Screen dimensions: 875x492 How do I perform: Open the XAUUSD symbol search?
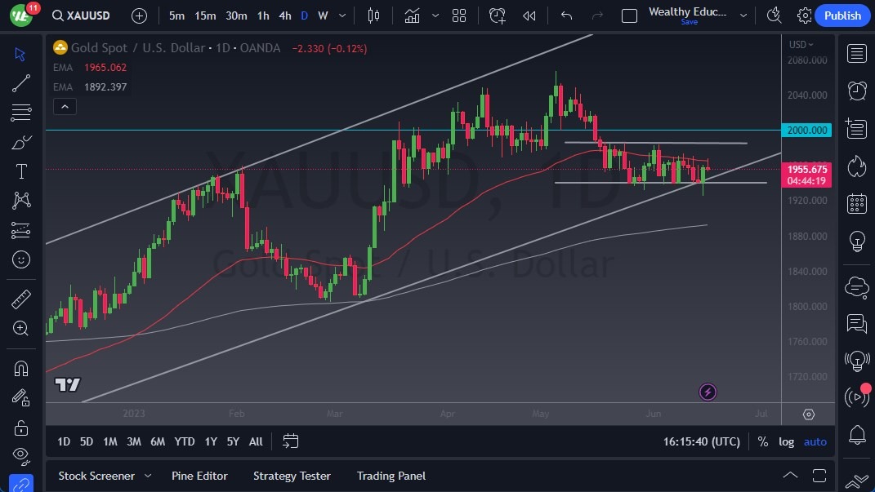(82, 16)
